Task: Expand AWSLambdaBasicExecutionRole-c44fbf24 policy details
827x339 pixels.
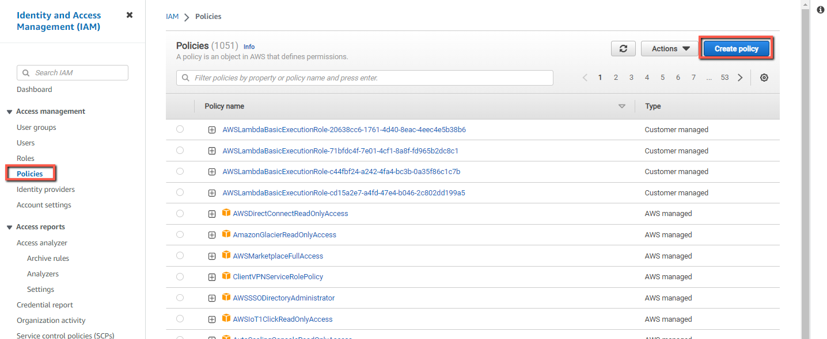Action: 212,172
